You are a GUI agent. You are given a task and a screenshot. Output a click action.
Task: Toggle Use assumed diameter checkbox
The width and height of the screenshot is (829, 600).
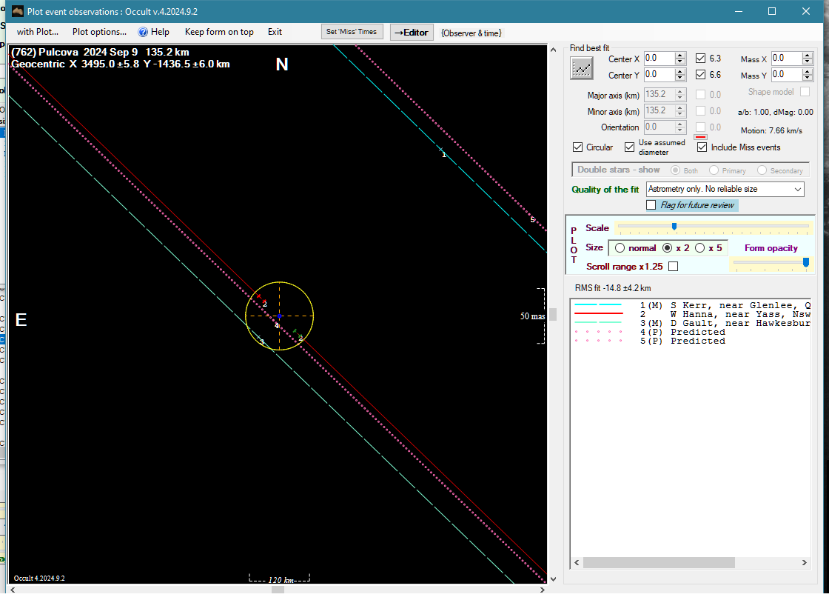click(629, 147)
